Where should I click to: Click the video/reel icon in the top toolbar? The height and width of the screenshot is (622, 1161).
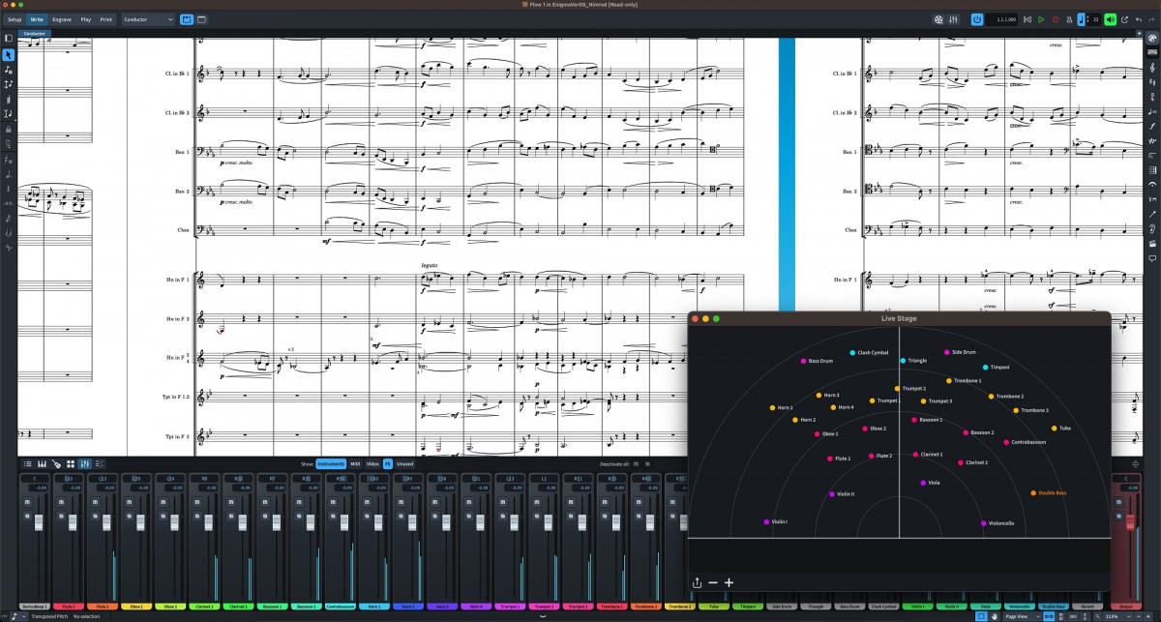[938, 19]
